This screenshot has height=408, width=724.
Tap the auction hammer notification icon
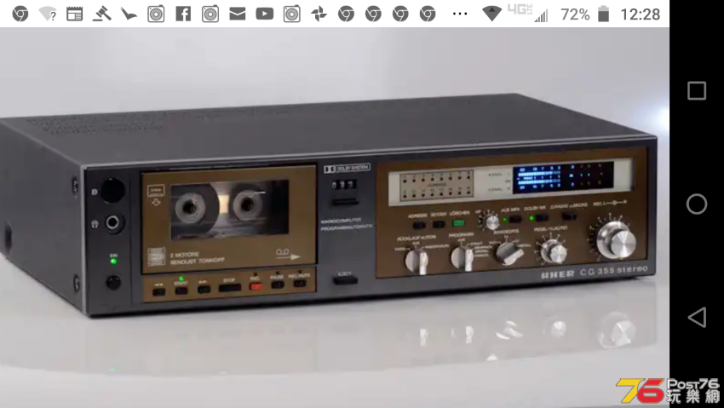tap(101, 14)
